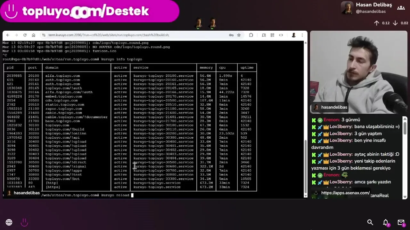Click the 'memory' column header
Viewport: 410px width, 230px height.
click(206, 67)
